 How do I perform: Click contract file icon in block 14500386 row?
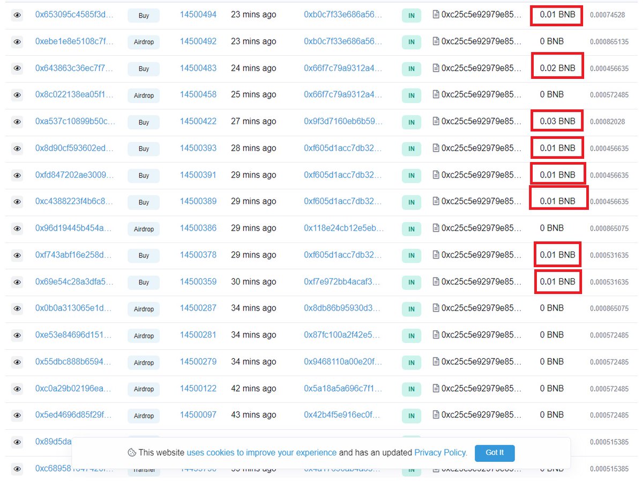436,229
